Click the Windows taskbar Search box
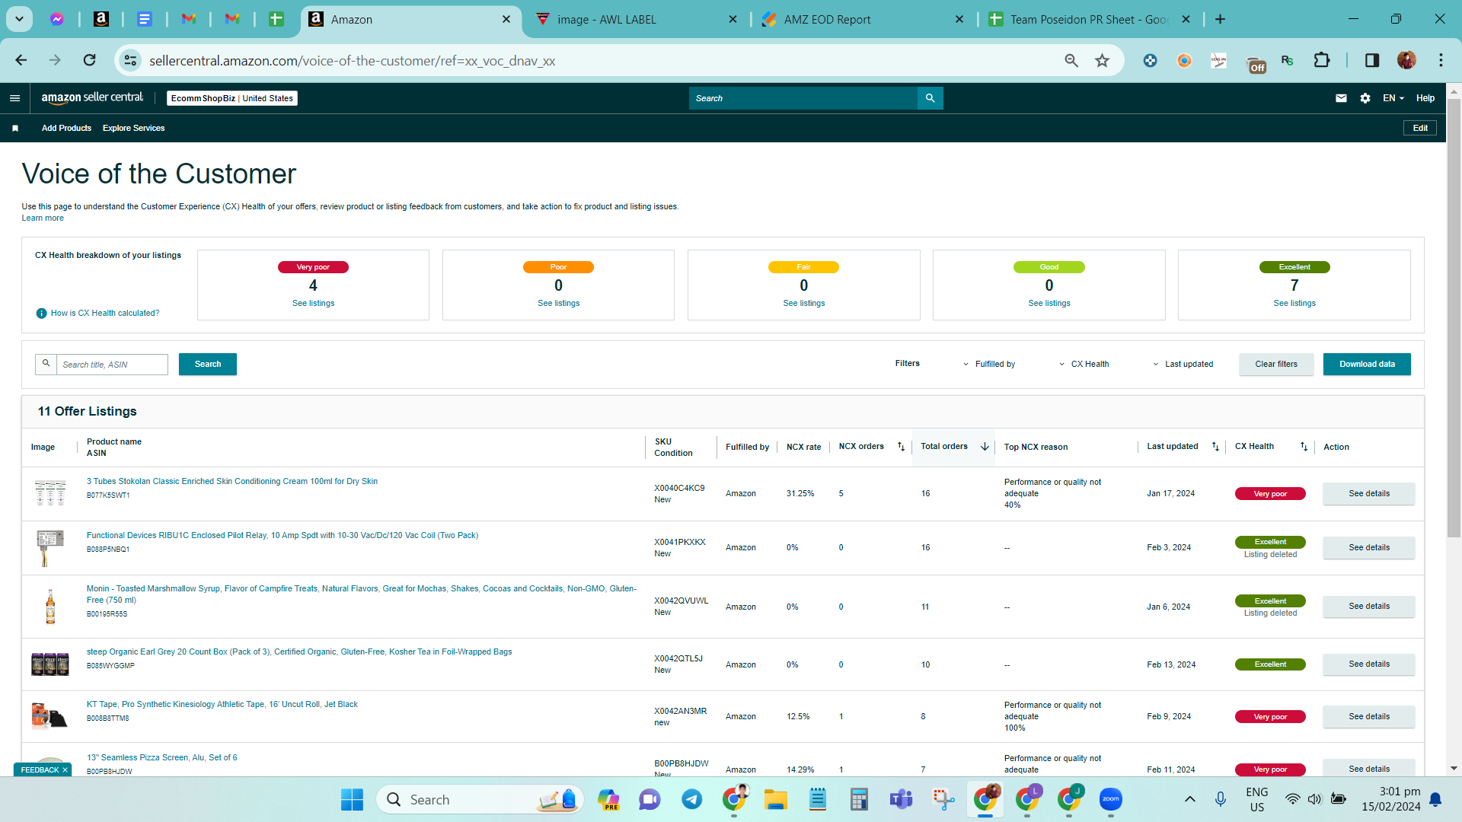The height and width of the screenshot is (822, 1462). click(x=480, y=800)
